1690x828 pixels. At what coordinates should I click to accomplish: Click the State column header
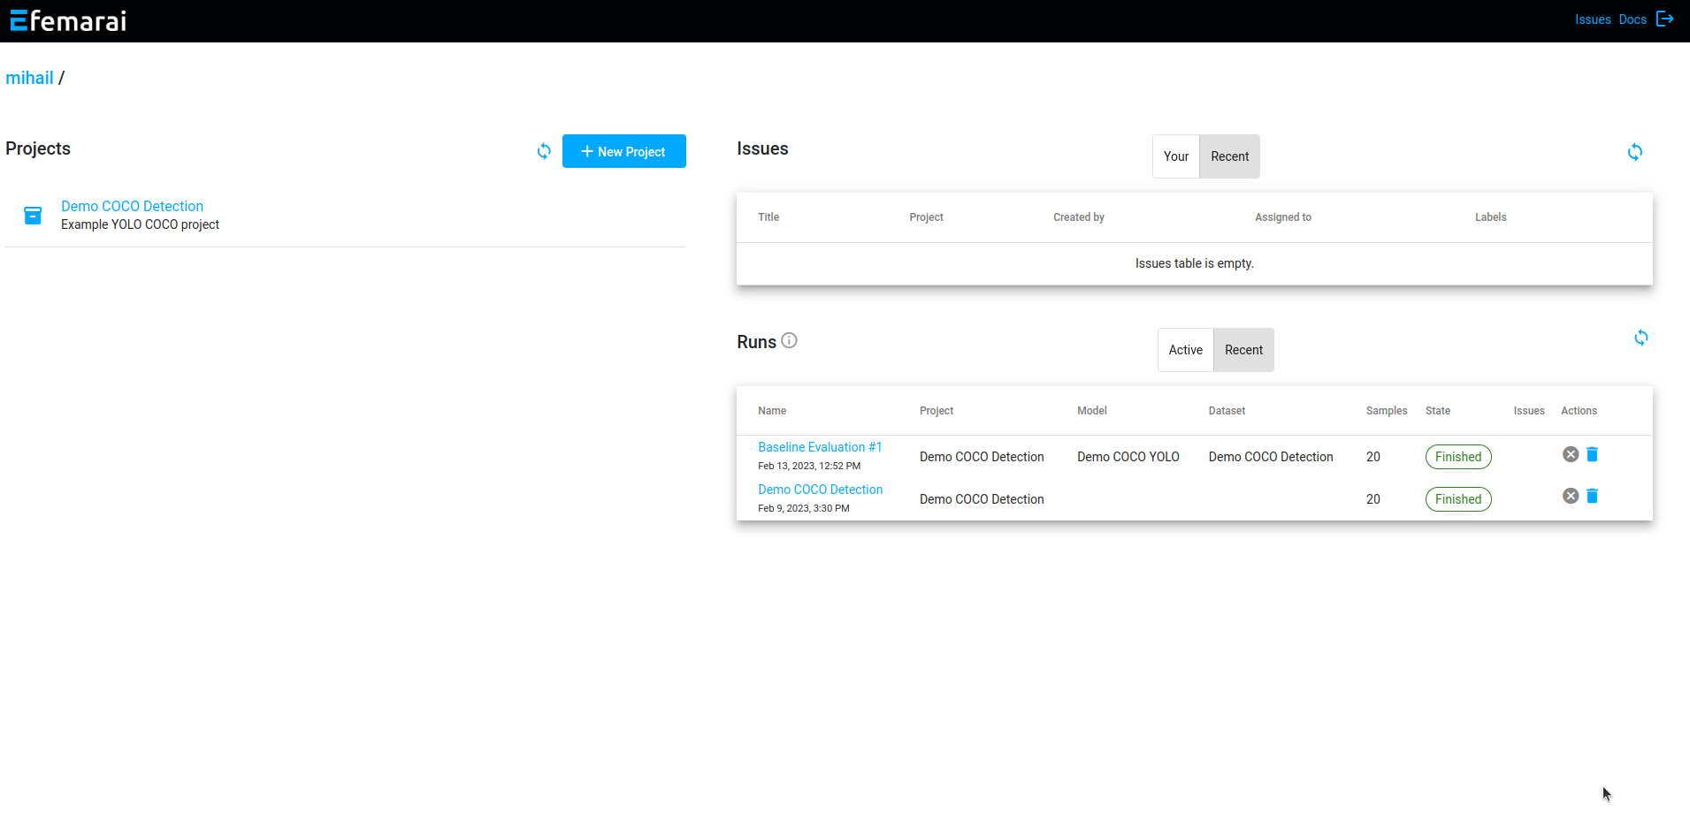point(1438,411)
